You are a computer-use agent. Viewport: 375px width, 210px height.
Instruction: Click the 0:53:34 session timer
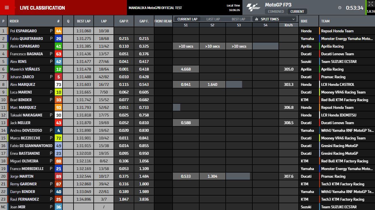354,8
